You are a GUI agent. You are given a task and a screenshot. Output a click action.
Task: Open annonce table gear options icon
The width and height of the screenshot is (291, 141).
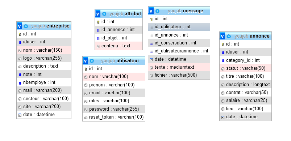(x=229, y=36)
